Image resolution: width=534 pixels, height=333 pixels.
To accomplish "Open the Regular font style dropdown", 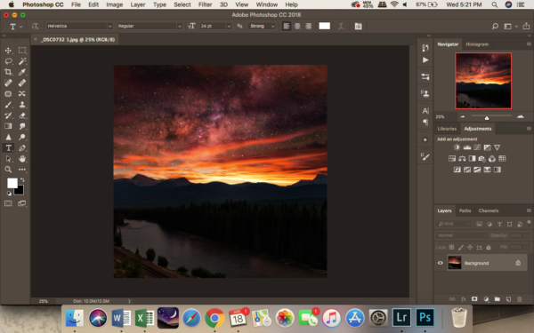I will 150,26.
